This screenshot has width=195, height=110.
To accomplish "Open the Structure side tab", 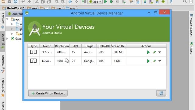I will (x=3, y=64).
